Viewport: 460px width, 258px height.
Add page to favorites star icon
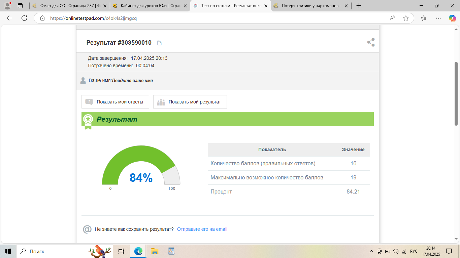(x=406, y=18)
